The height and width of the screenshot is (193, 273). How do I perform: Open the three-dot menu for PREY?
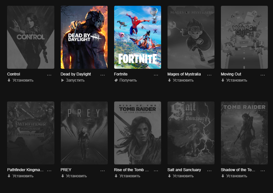point(103,171)
